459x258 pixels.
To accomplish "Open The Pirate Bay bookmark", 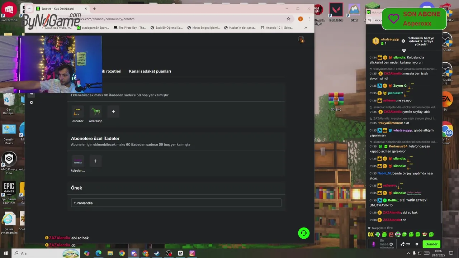I will point(130,28).
